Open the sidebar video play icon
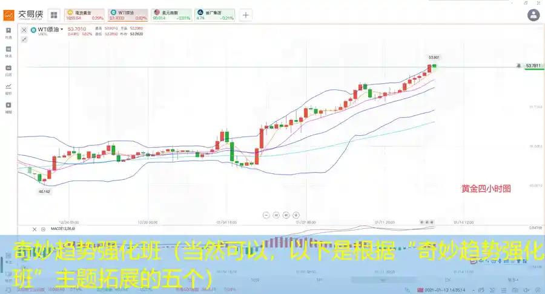This screenshot has height=294, width=545. 8,105
